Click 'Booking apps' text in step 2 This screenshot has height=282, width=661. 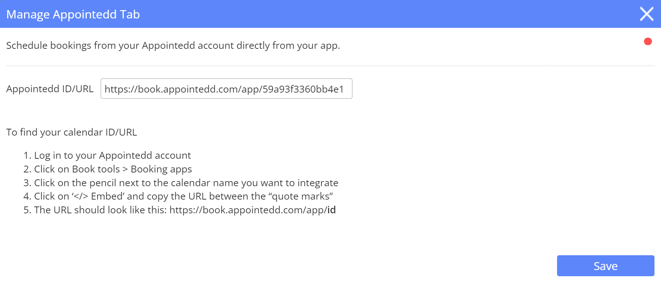161,169
